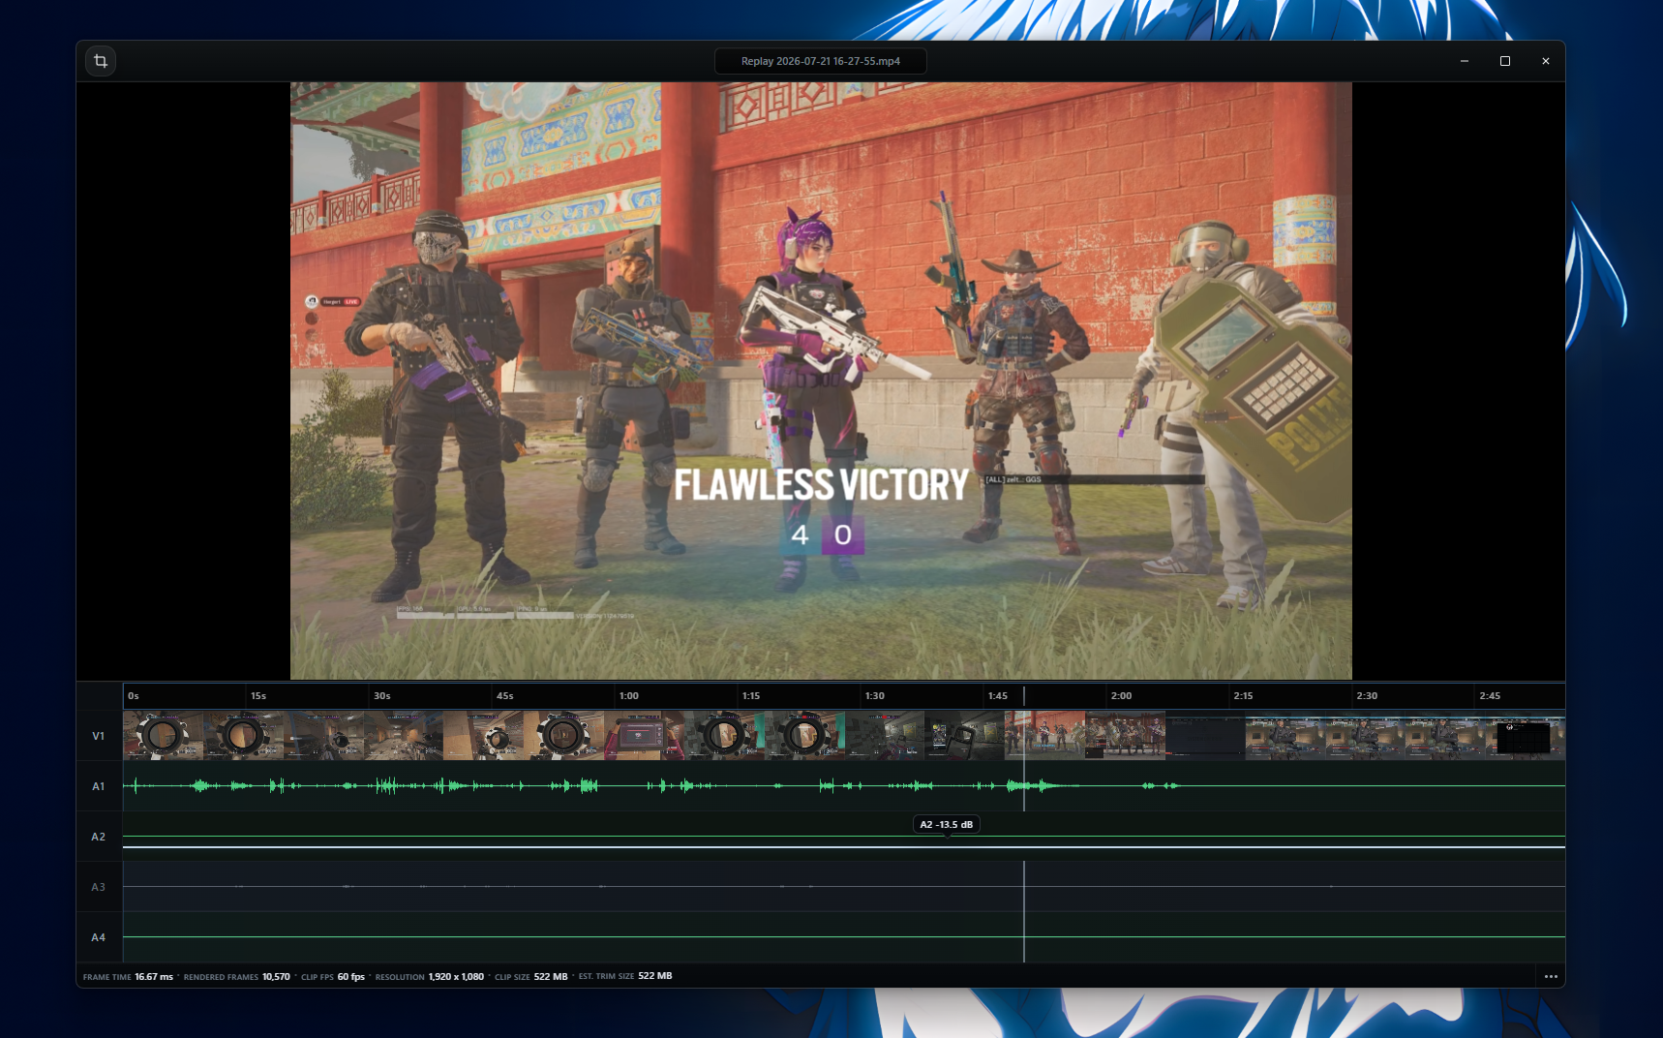
Task: Toggle the A4 audio track label
Action: (99, 937)
